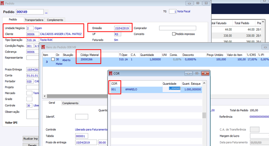Click the Comprador input field

click(x=178, y=28)
